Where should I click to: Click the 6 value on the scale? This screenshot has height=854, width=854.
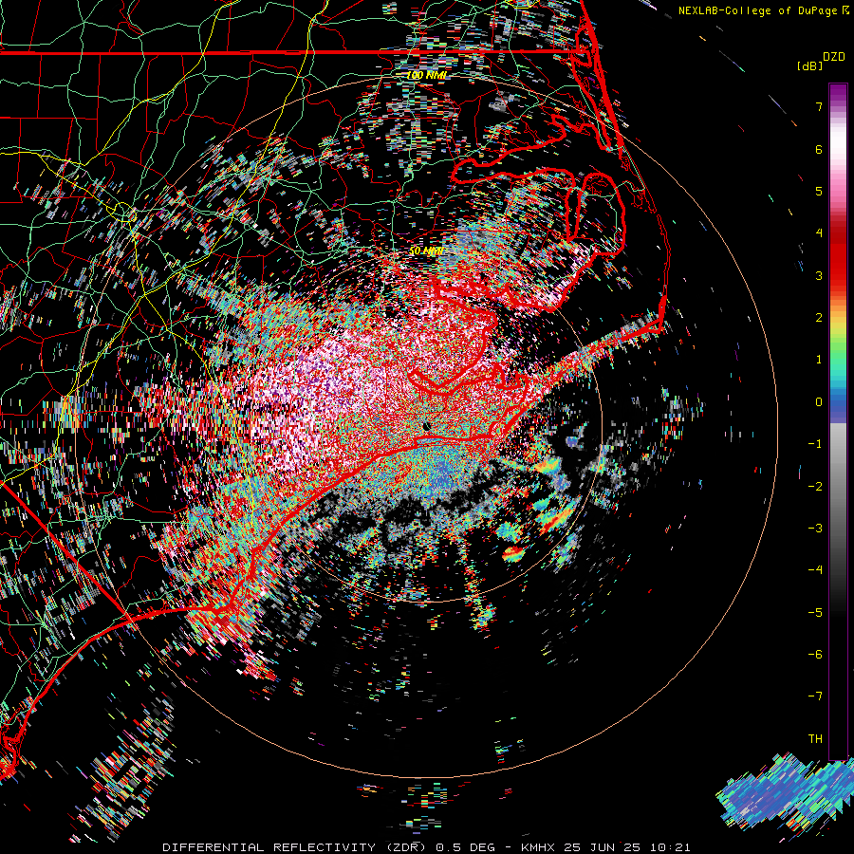coord(819,149)
